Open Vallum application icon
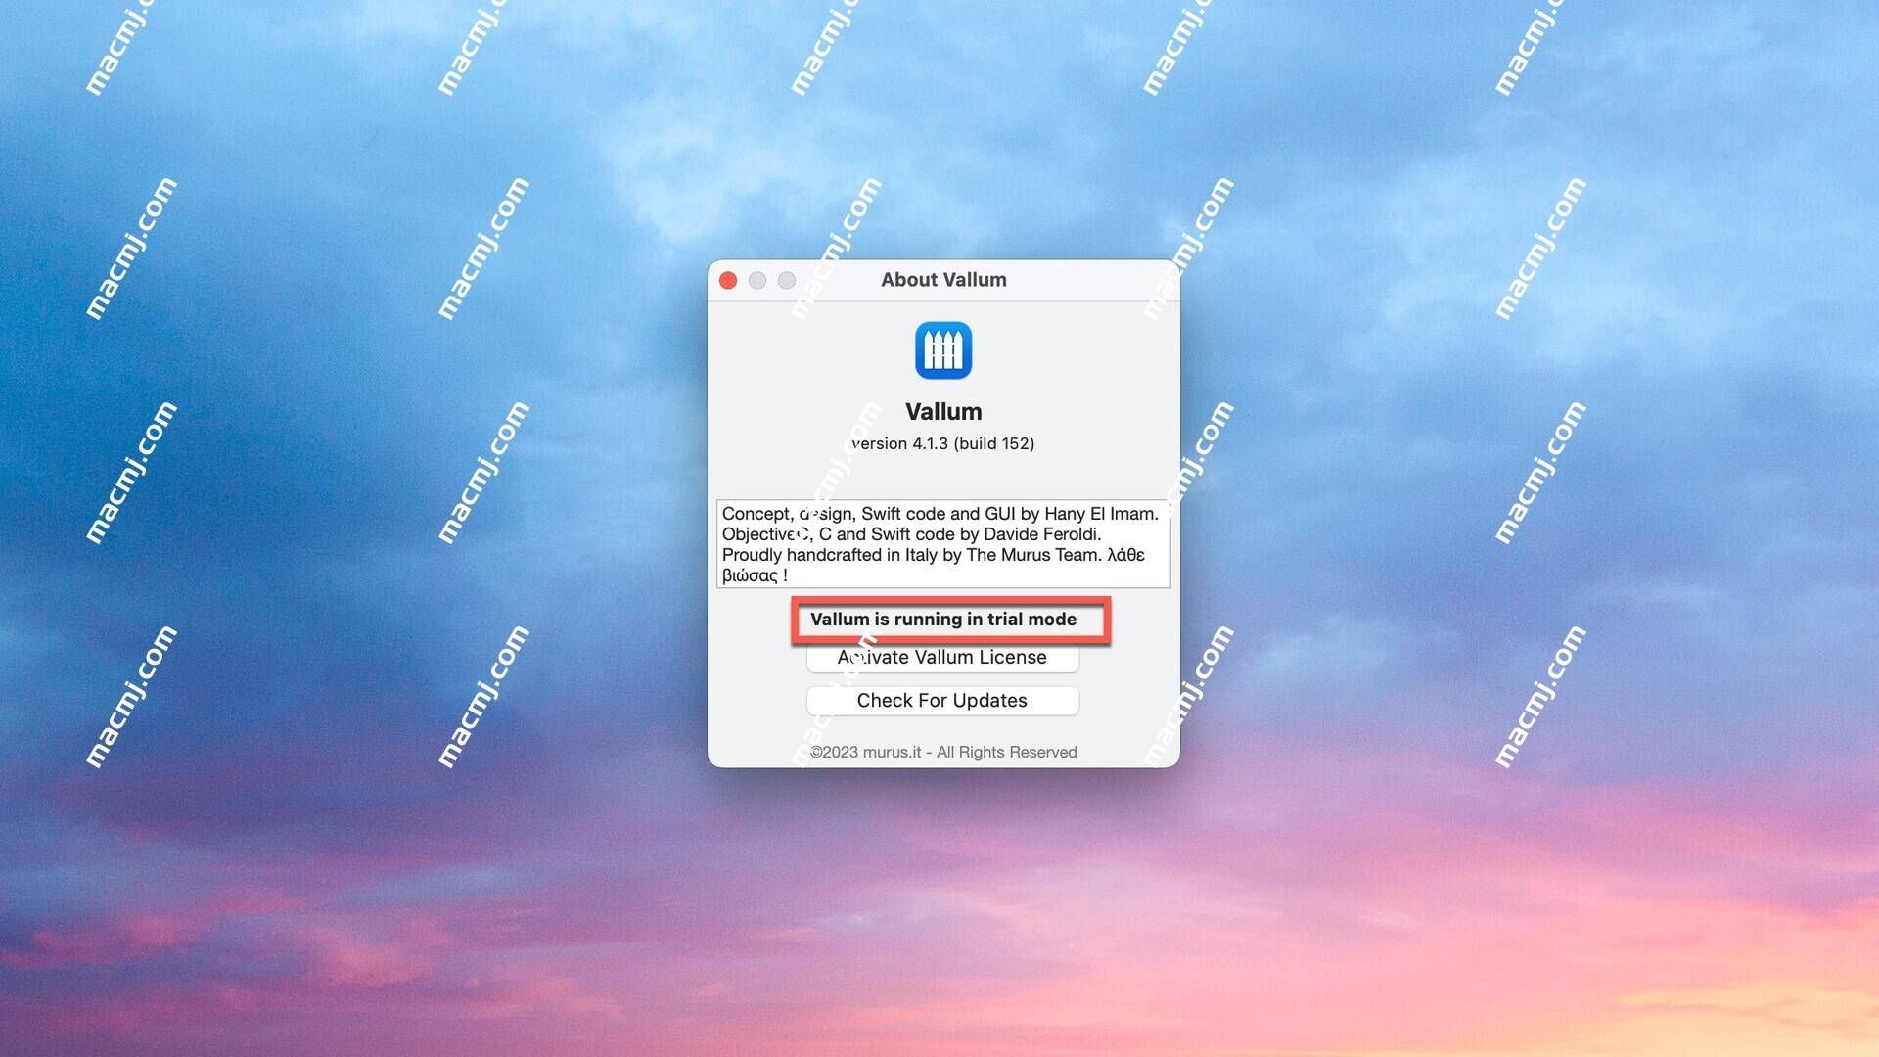This screenshot has width=1879, height=1057. pos(943,349)
